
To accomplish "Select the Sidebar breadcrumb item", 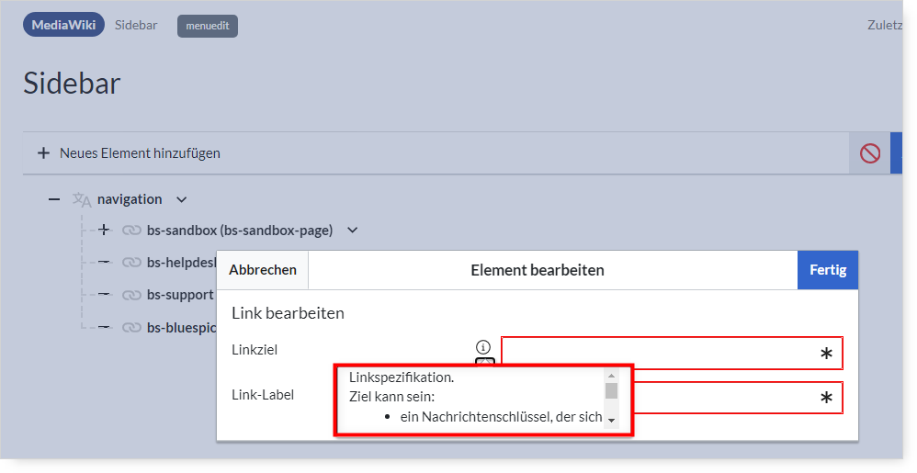I will coord(136,25).
